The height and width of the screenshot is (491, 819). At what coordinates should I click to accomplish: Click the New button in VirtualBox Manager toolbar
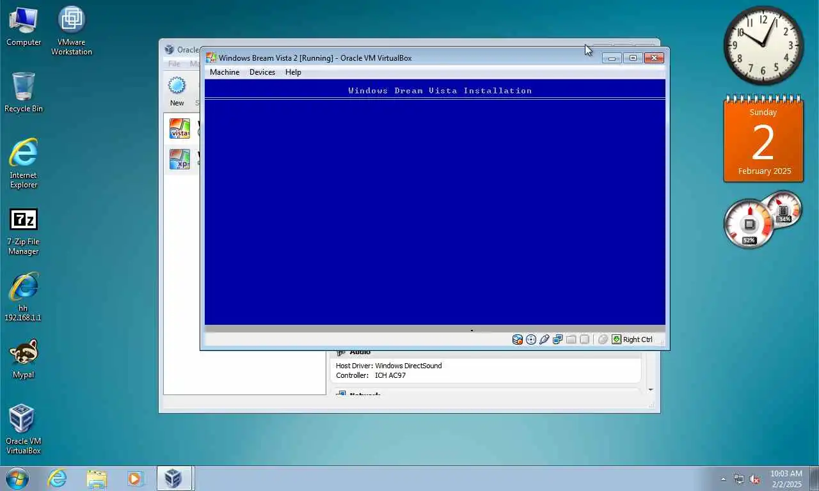(177, 91)
